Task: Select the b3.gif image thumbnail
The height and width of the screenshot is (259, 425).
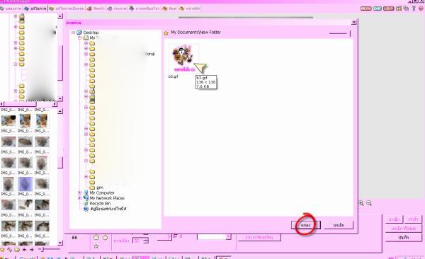Action: (183, 59)
